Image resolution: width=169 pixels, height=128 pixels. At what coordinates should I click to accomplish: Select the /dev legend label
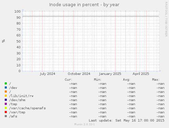(x=13, y=88)
